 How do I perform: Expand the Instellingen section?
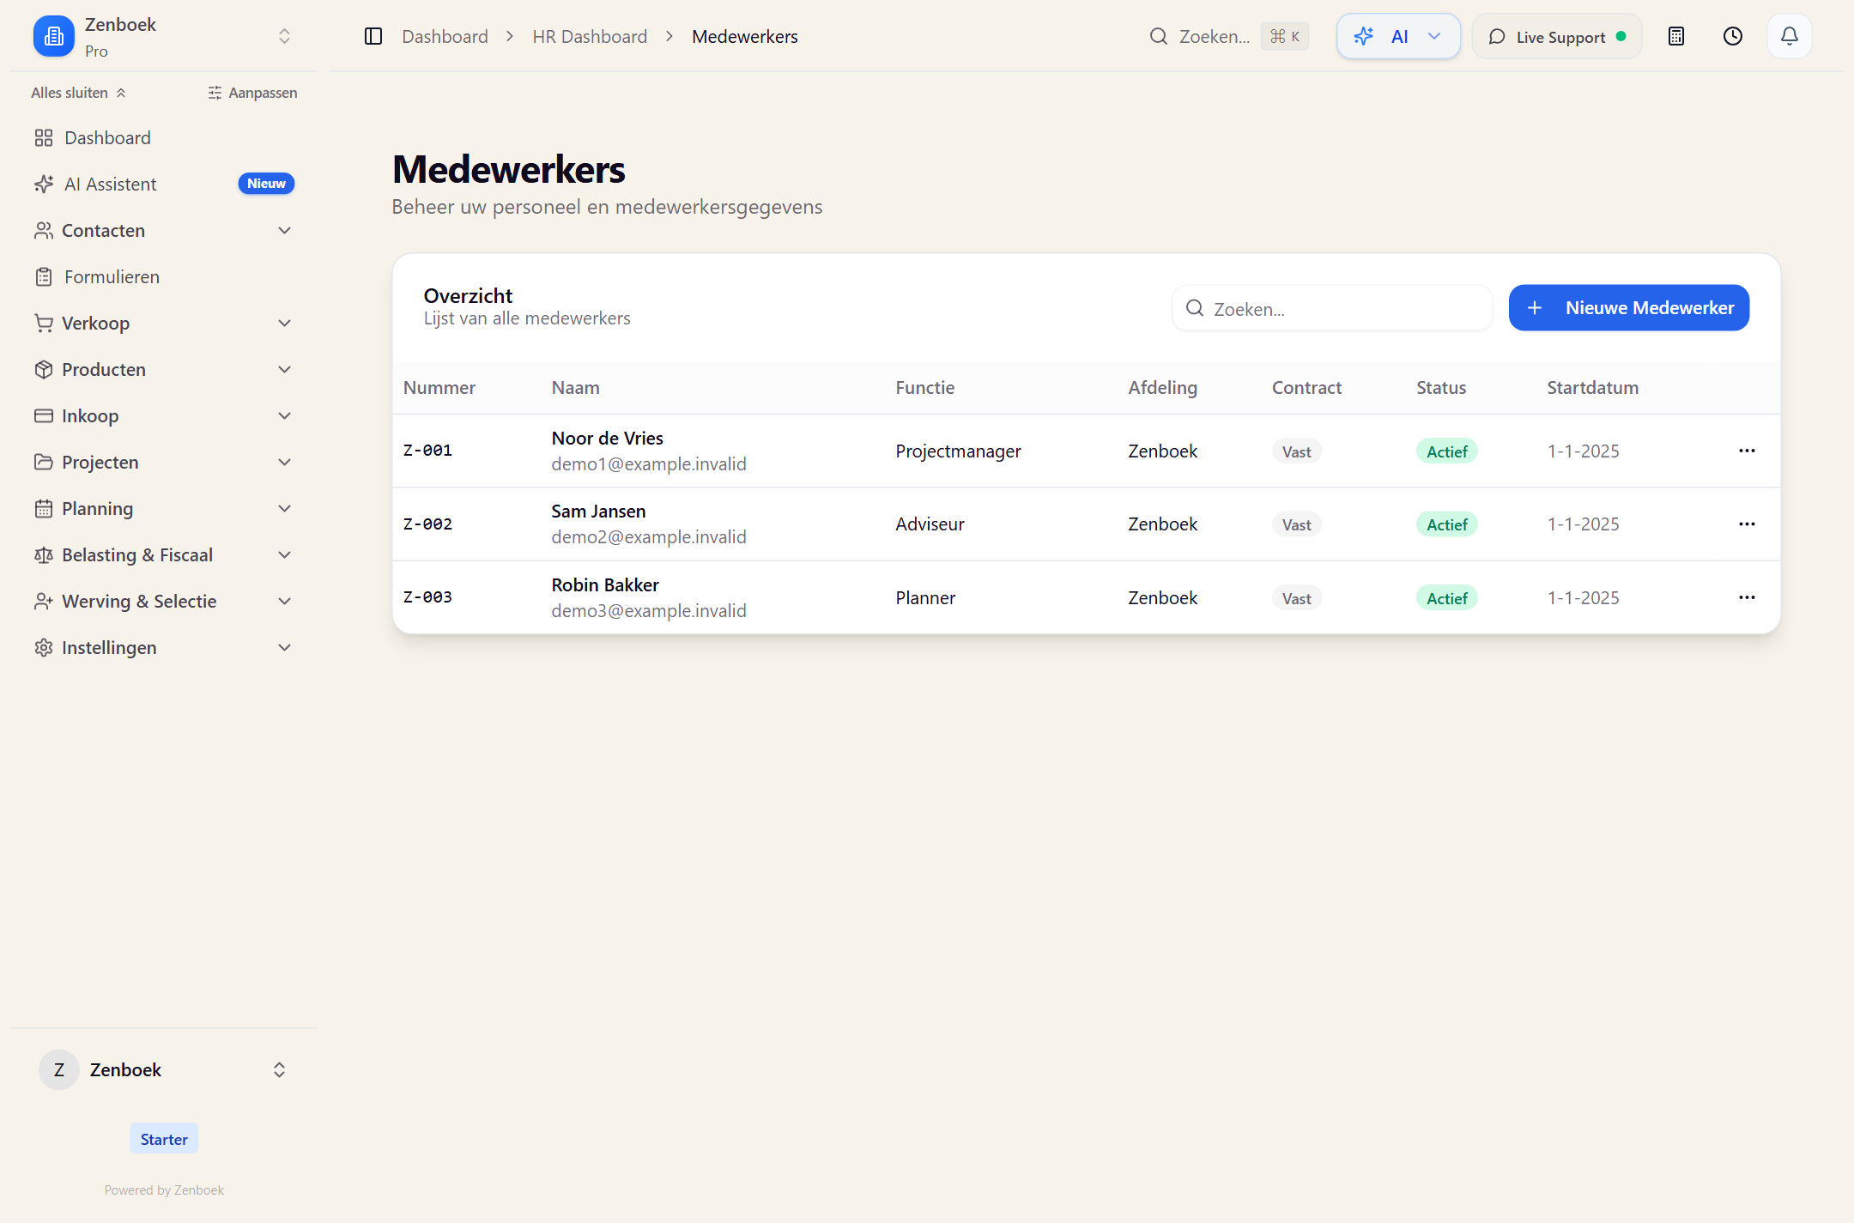tap(163, 647)
